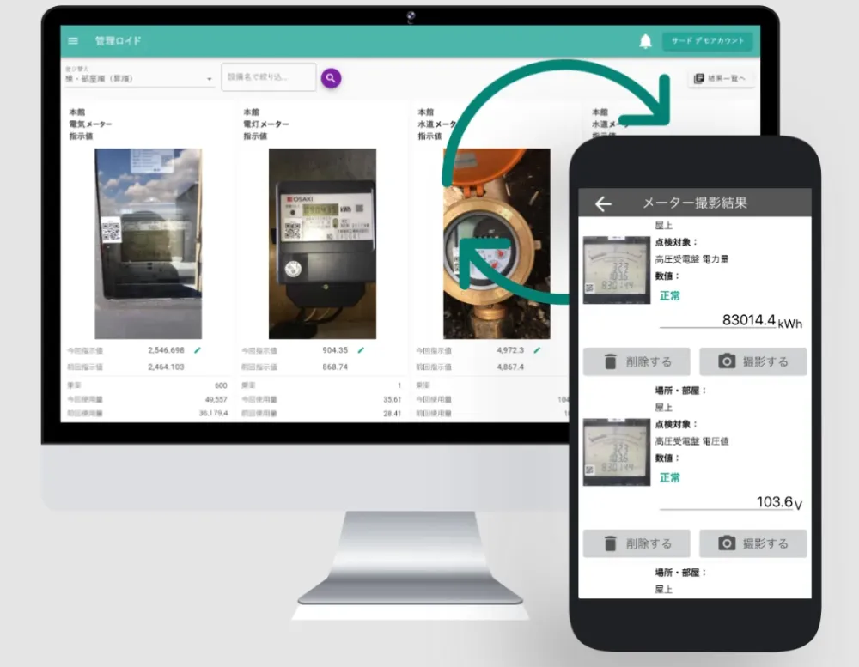Tap the 高圧受電盤 電力量 meter thumbnail
Viewport: 859px width, 667px height.
point(616,270)
